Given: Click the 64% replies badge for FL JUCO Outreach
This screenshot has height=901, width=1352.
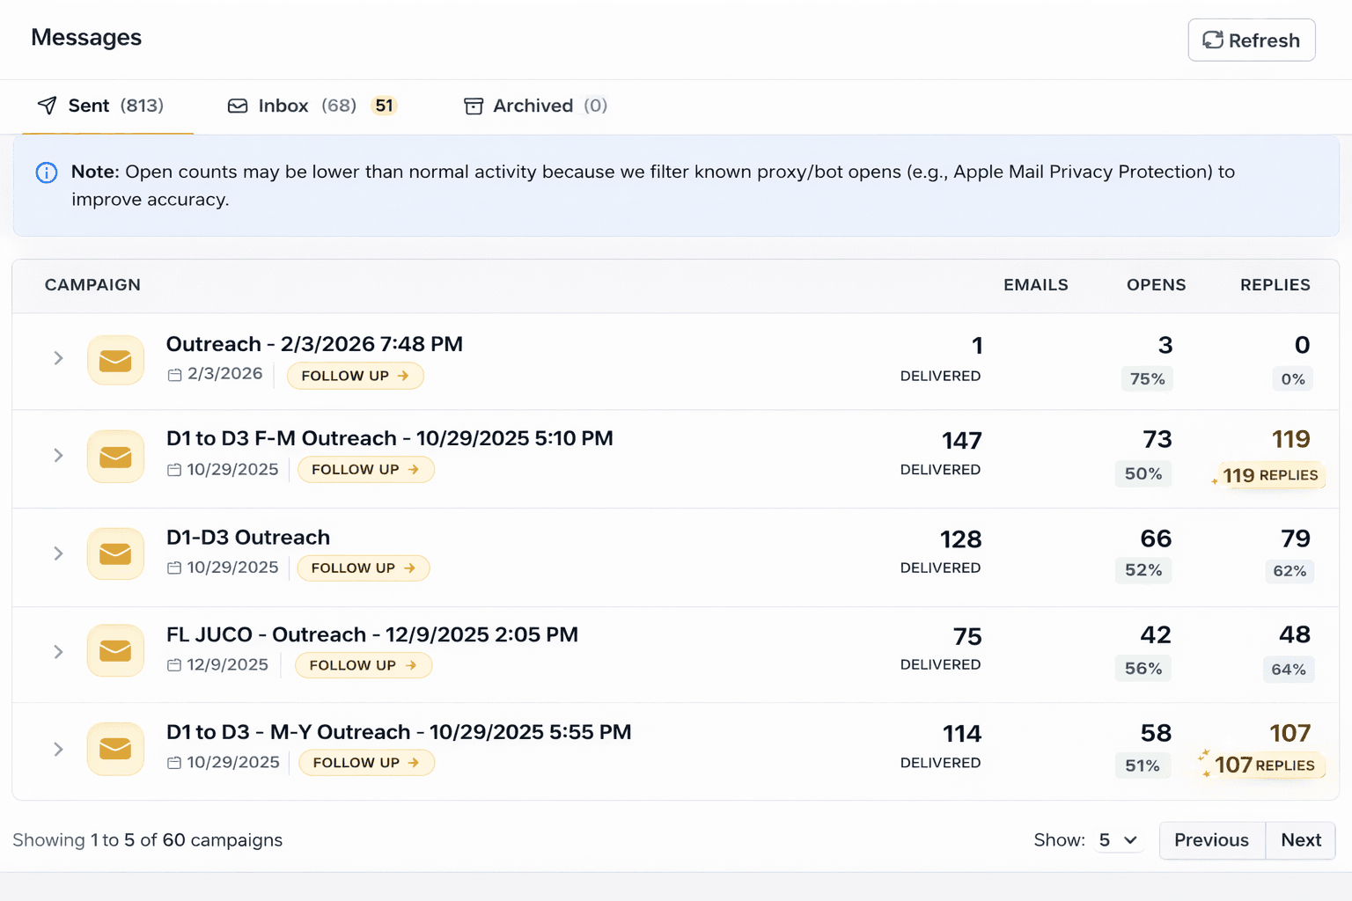Looking at the screenshot, I should pos(1289,670).
